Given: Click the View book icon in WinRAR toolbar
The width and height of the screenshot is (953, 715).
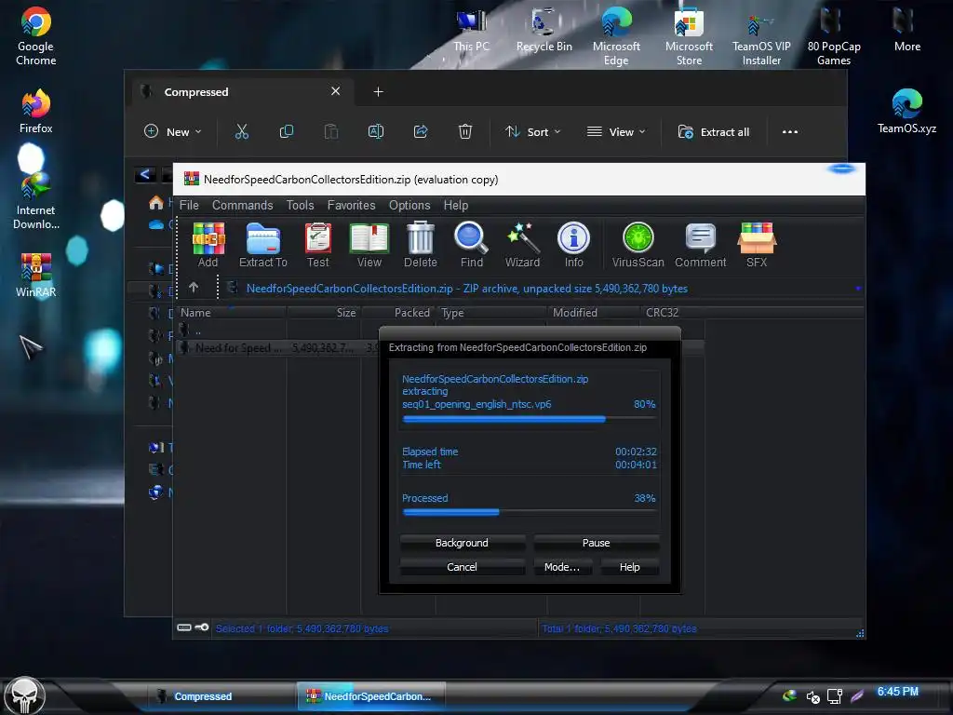Looking at the screenshot, I should pyautogui.click(x=369, y=245).
